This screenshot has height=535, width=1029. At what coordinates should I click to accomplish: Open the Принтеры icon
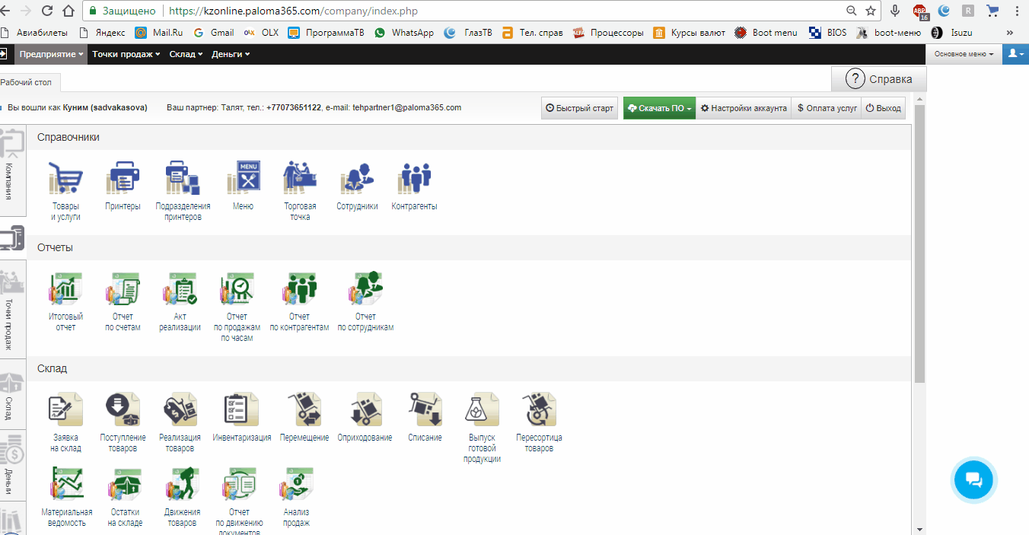(x=123, y=179)
